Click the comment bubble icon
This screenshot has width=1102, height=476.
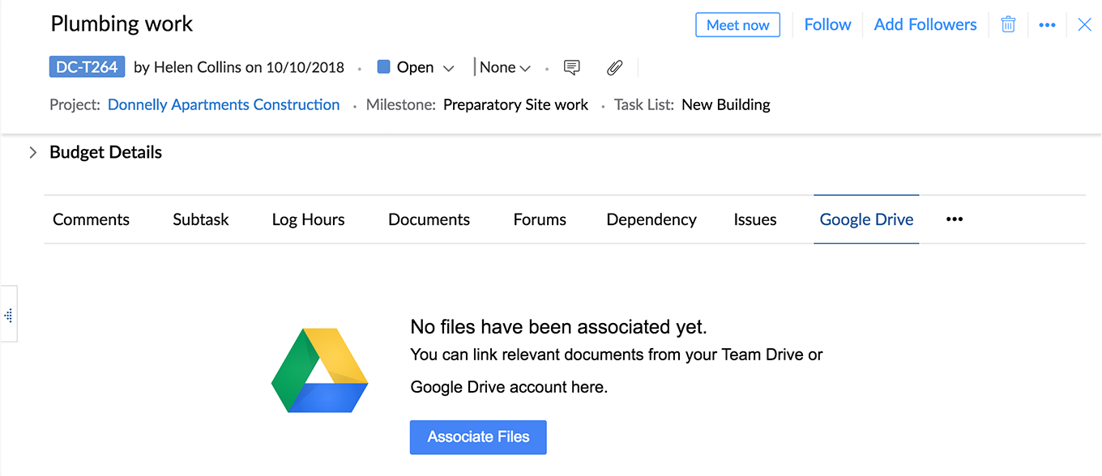click(x=572, y=68)
